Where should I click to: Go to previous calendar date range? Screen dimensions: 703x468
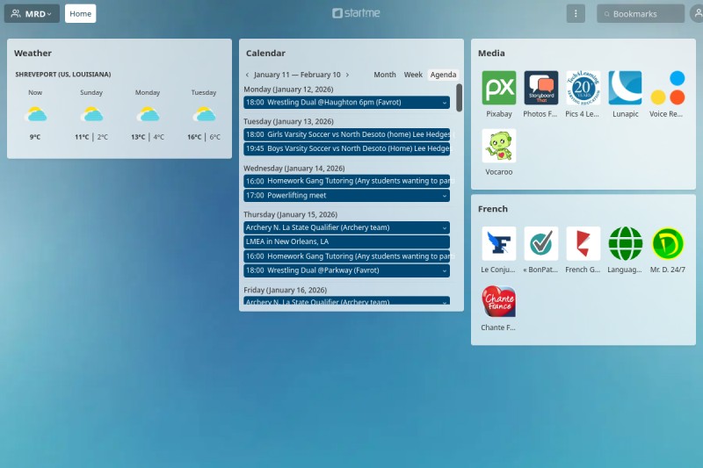(x=247, y=76)
